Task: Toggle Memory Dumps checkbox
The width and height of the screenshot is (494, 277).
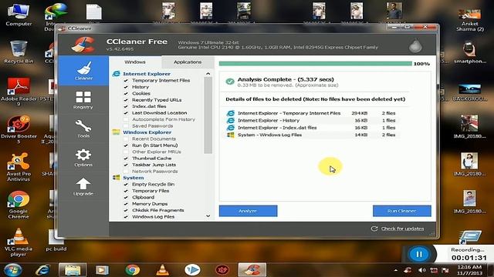Action: [x=126, y=204]
